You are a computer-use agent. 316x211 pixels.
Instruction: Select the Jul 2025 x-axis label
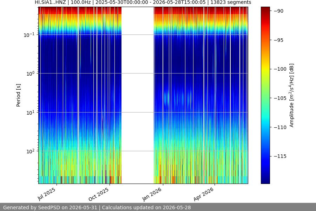tap(47, 194)
